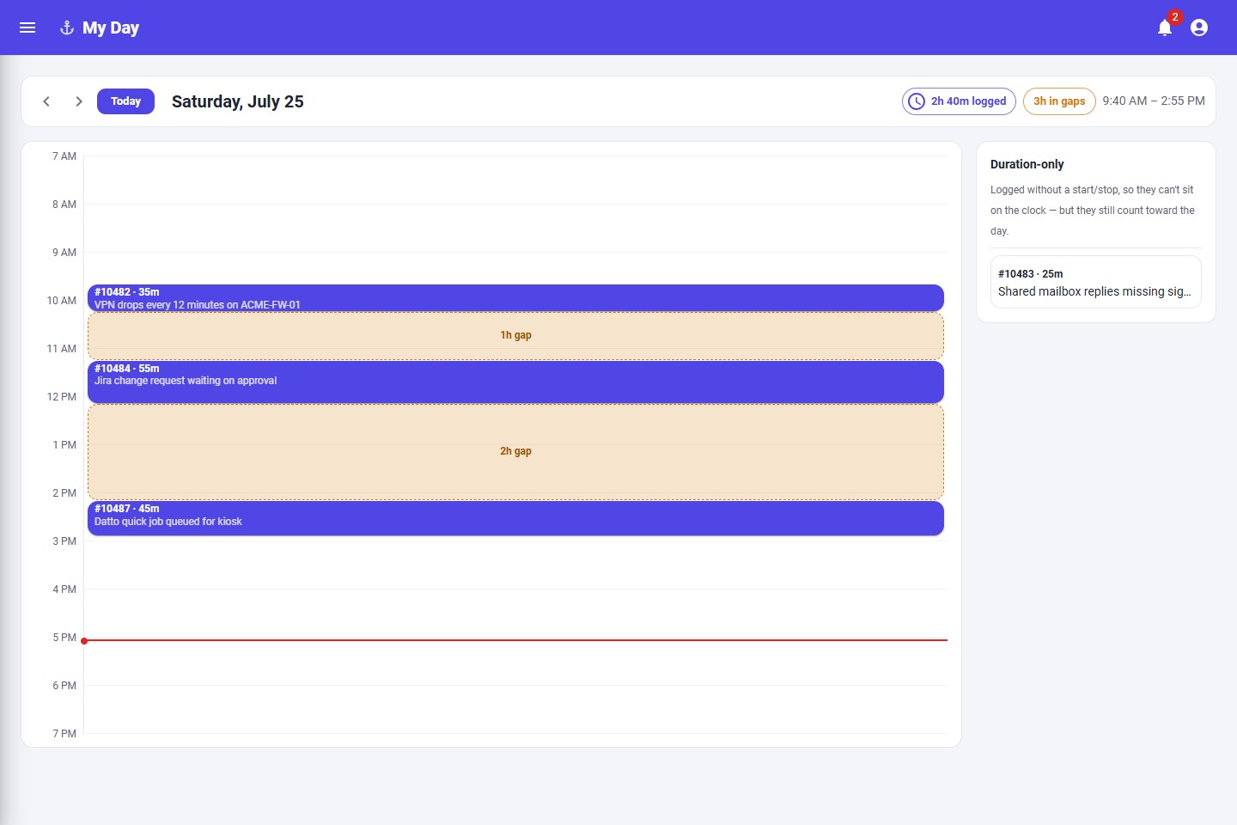Click the 3h in gaps chip
Screen dimensions: 1237x825
tap(1059, 101)
